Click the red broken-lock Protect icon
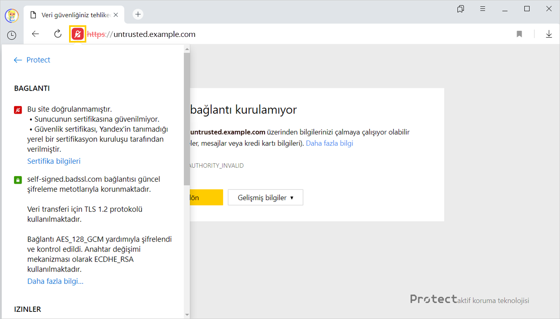 77,34
